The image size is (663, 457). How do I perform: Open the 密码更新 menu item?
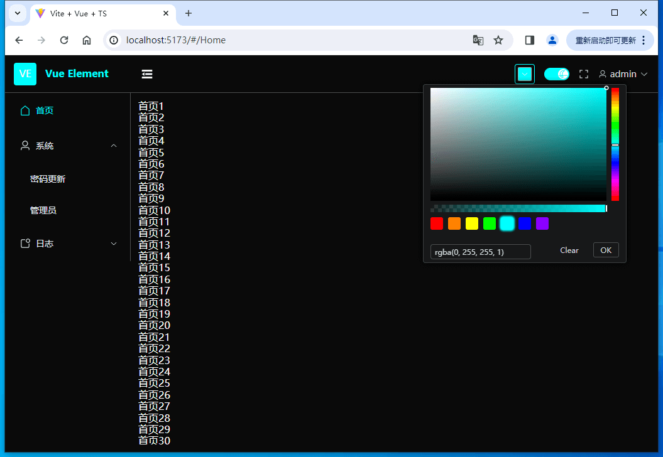68,179
